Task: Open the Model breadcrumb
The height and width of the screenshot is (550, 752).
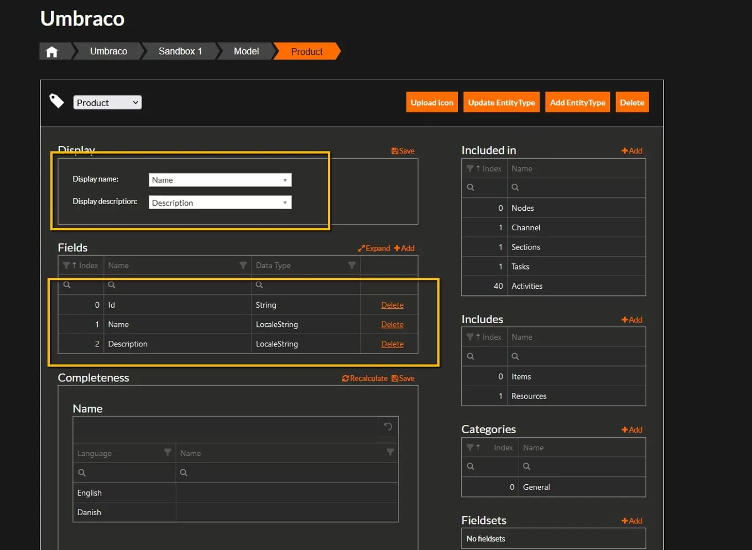Action: [x=246, y=51]
